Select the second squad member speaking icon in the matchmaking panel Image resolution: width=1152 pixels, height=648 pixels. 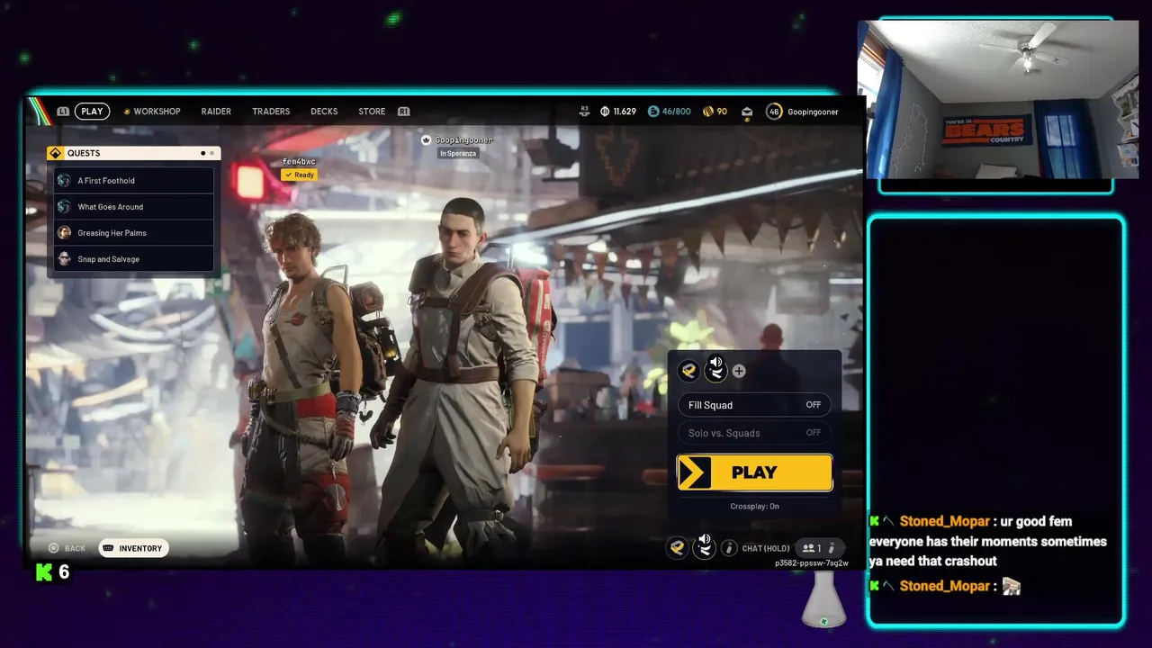[x=715, y=369]
